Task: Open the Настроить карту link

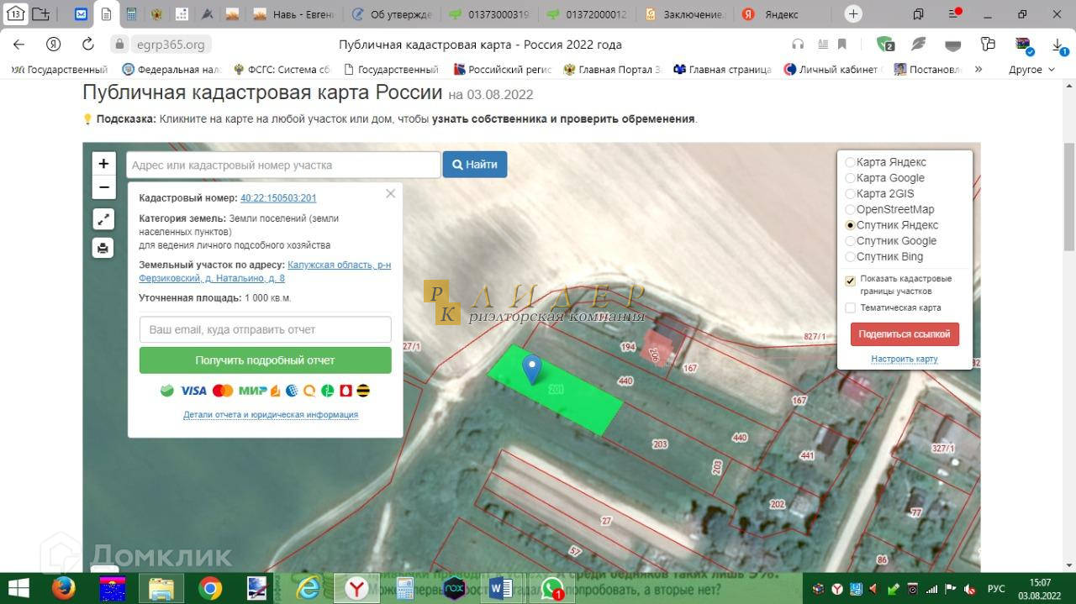Action: point(905,359)
